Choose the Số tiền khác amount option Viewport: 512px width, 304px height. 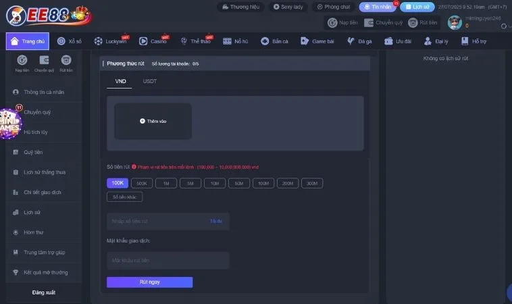[x=124, y=197]
